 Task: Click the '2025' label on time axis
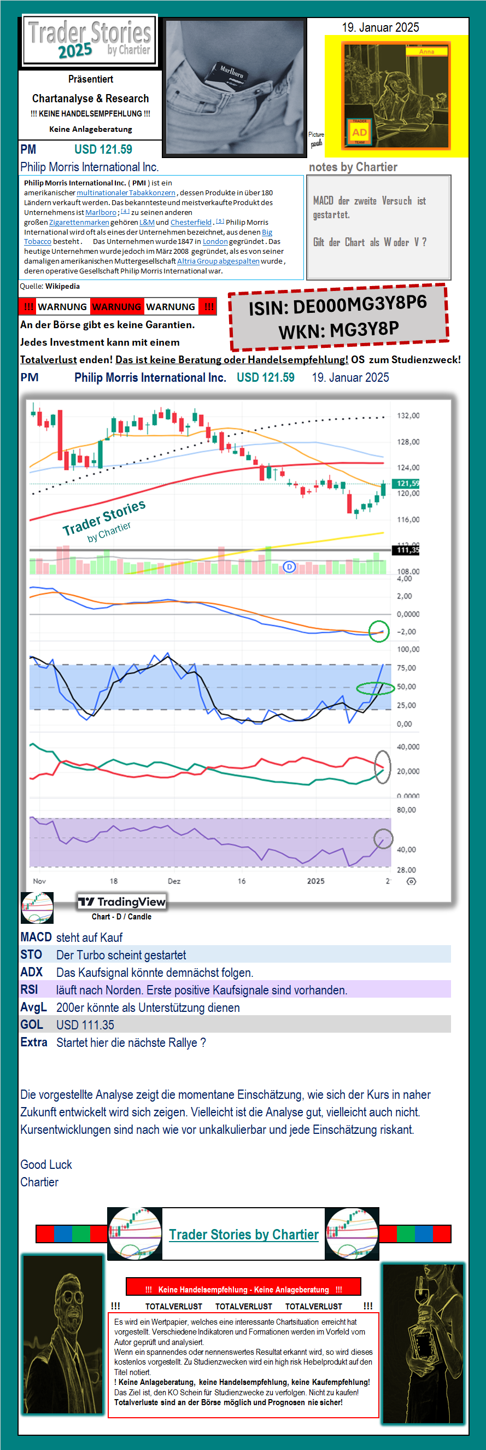tap(315, 881)
